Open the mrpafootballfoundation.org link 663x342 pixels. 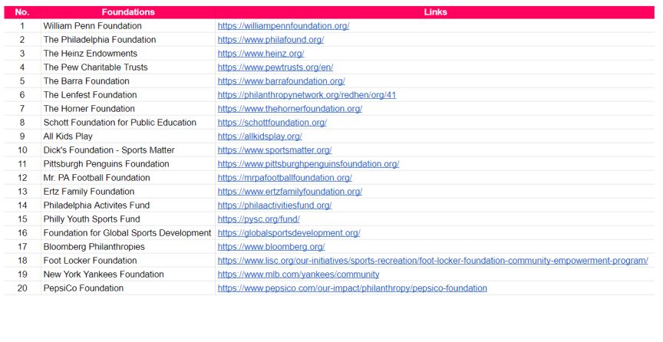click(x=285, y=178)
